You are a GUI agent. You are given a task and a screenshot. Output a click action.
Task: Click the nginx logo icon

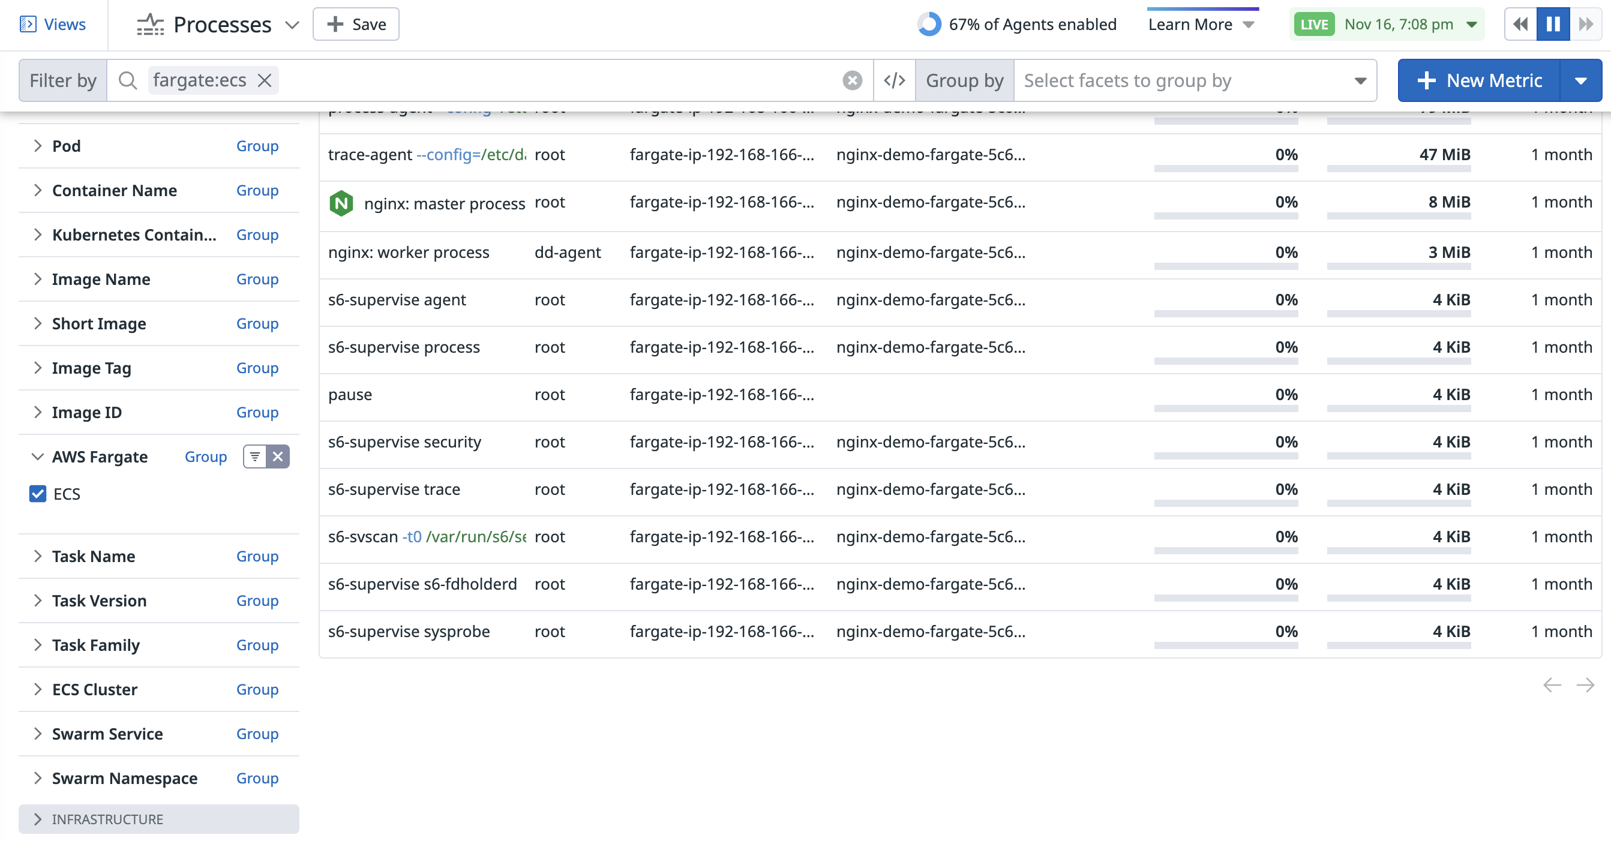[341, 204]
